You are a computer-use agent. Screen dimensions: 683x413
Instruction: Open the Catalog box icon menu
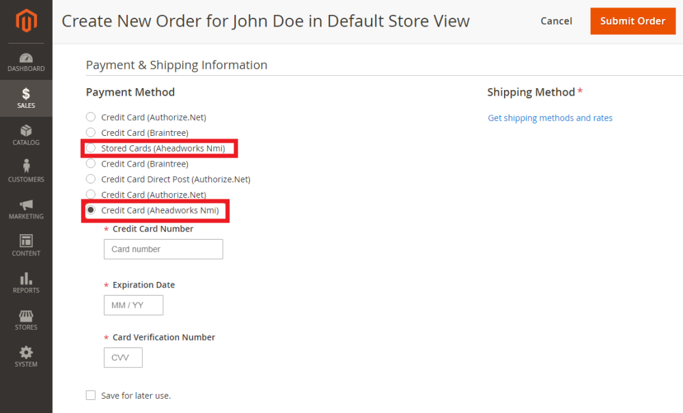coord(26,135)
